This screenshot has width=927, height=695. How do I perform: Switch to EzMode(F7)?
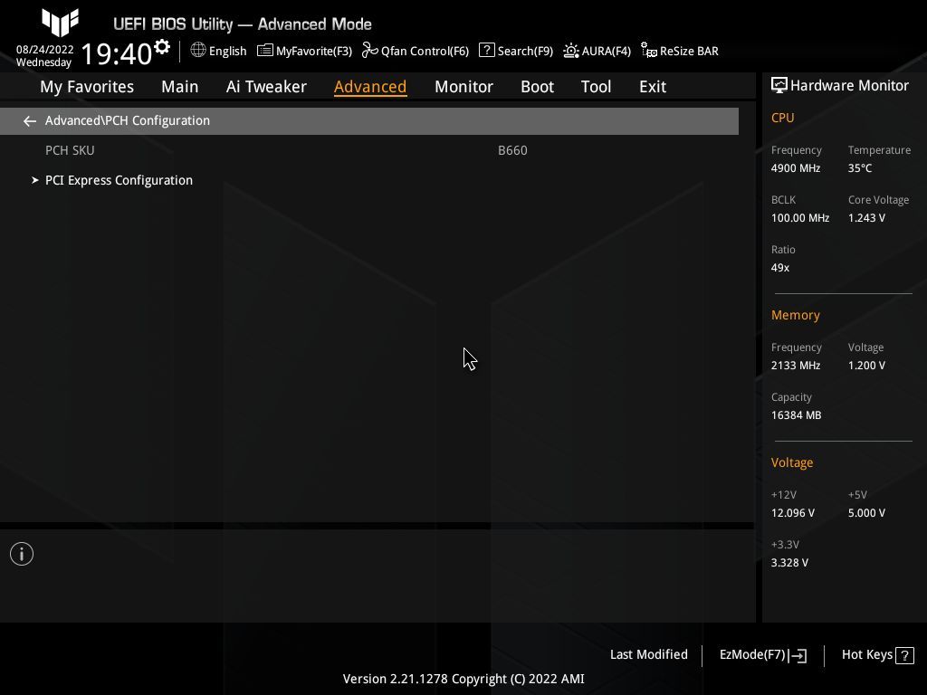pos(752,655)
